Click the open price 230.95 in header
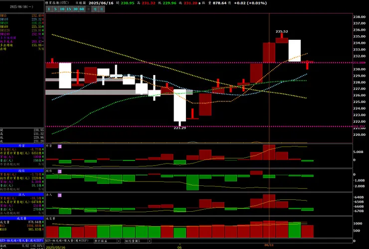 (128, 3)
